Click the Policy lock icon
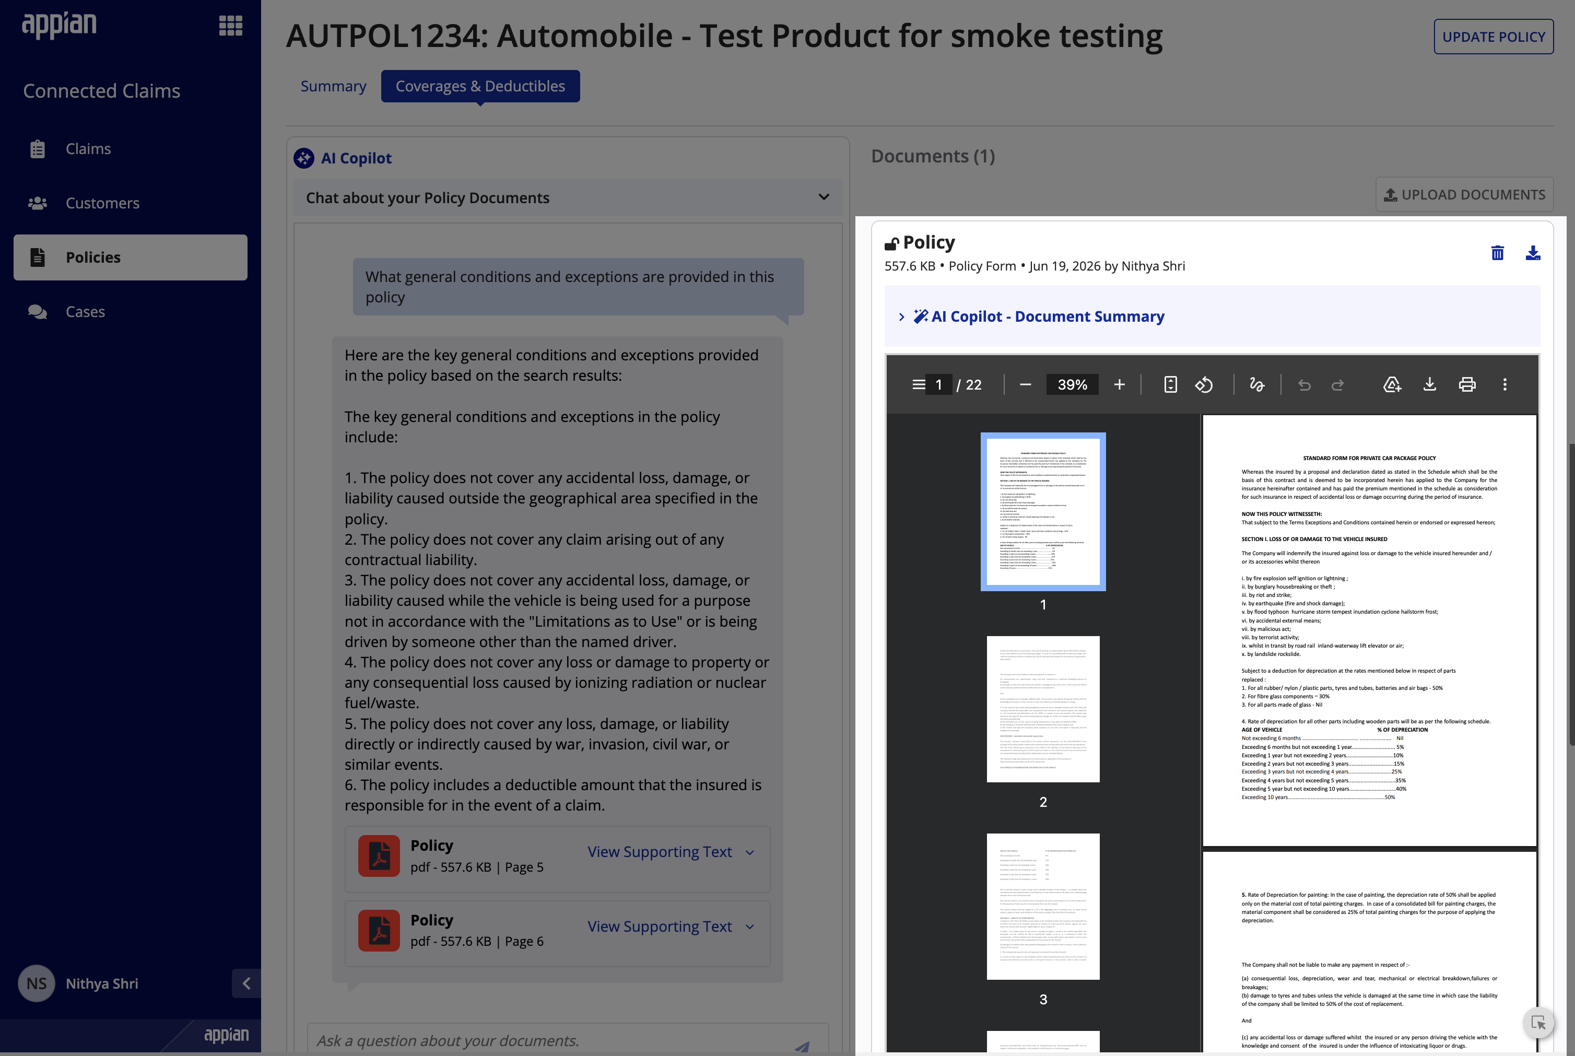The image size is (1575, 1056). (891, 243)
